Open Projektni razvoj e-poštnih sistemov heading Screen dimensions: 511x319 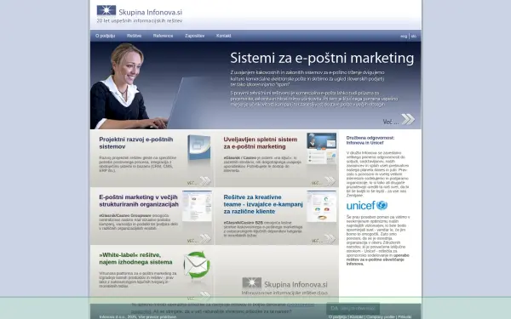pyautogui.click(x=136, y=143)
